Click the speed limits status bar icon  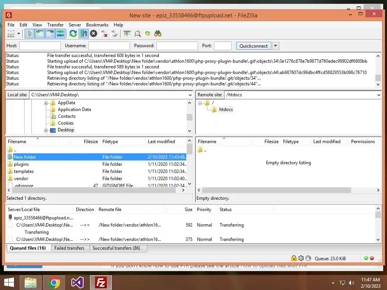click(308, 258)
